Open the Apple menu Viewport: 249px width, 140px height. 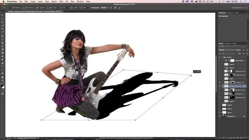tap(4, 2)
